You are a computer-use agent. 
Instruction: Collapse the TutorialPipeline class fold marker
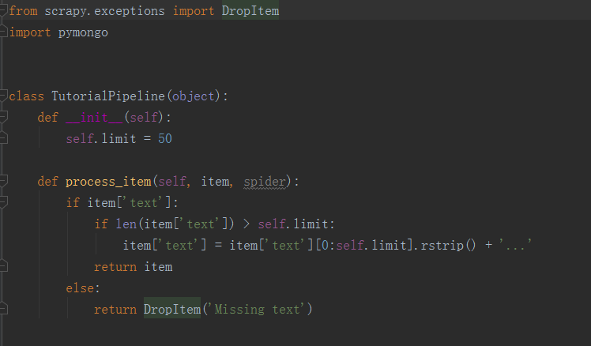click(3, 96)
